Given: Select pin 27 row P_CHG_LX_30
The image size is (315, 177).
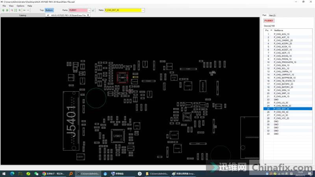Looking at the screenshot, I should [288, 115].
